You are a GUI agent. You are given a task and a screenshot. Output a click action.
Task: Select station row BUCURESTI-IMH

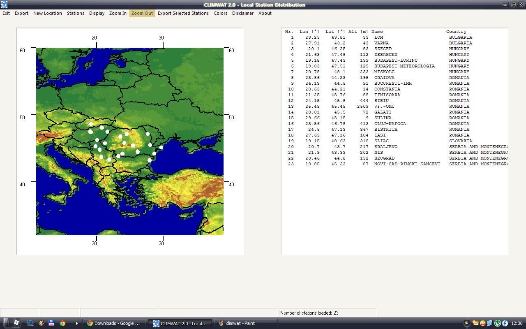tap(394, 83)
